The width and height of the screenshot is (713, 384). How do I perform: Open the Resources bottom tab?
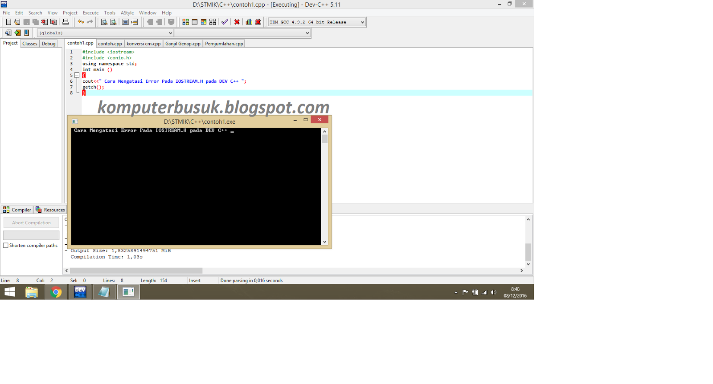coord(50,210)
